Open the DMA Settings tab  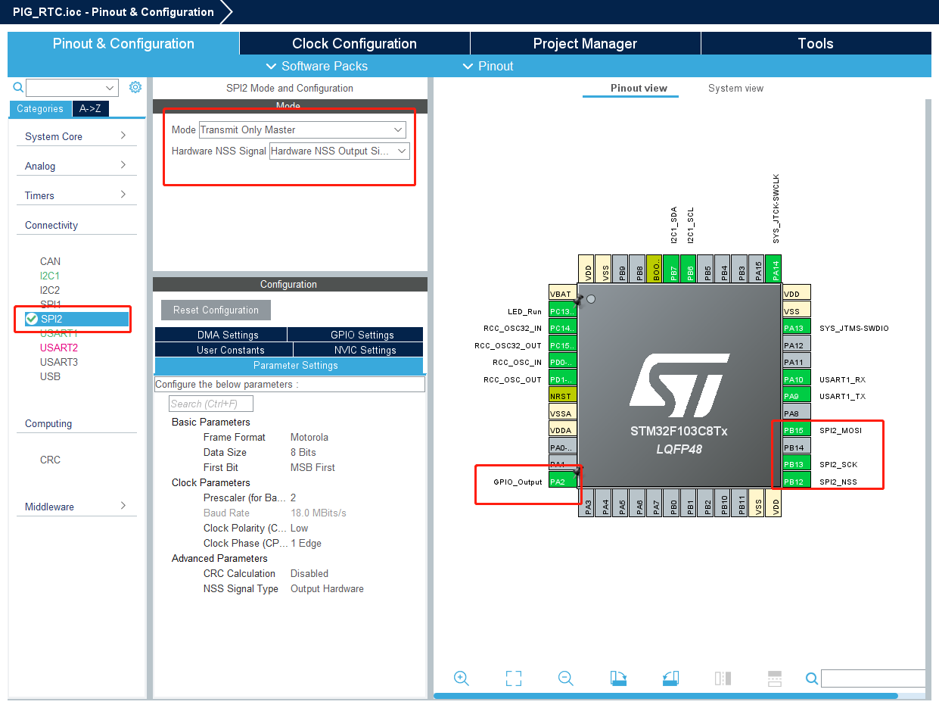(x=221, y=335)
